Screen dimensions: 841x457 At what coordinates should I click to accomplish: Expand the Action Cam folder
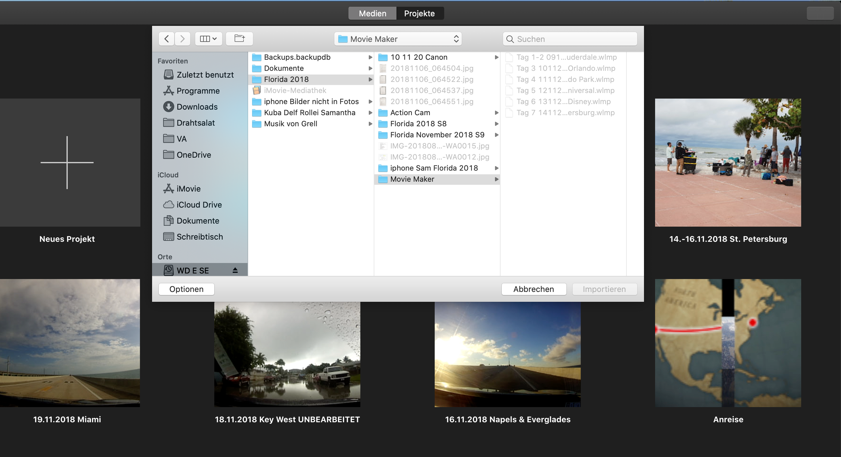coord(410,113)
